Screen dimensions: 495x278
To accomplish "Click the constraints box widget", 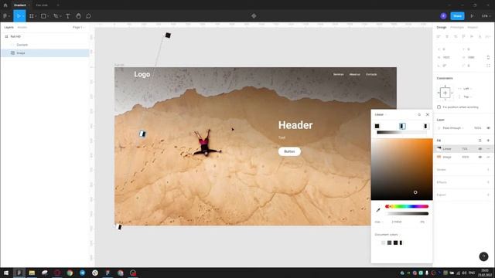I will pyautogui.click(x=445, y=93).
